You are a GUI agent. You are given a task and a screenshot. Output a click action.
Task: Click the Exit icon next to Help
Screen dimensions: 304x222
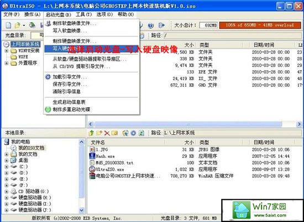point(161,25)
